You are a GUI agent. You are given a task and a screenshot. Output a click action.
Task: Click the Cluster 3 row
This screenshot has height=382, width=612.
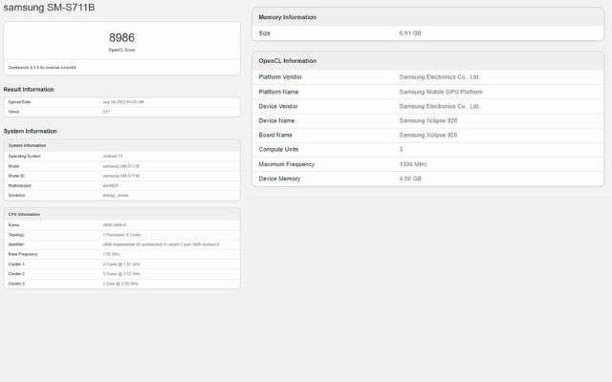121,284
